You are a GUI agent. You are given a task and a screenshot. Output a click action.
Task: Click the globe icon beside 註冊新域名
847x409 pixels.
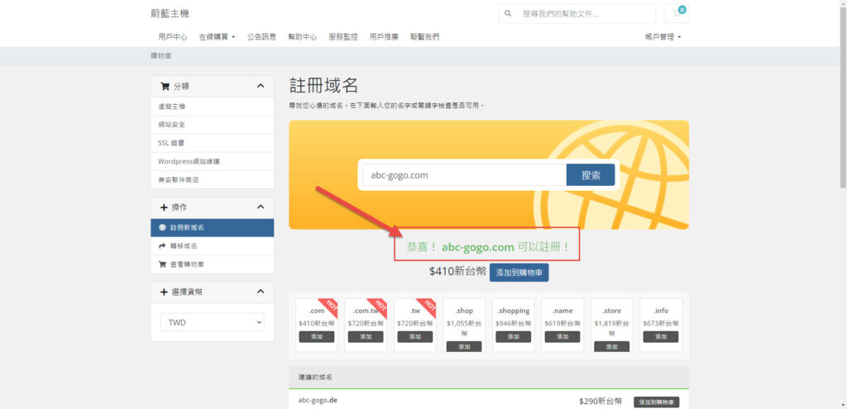[162, 227]
